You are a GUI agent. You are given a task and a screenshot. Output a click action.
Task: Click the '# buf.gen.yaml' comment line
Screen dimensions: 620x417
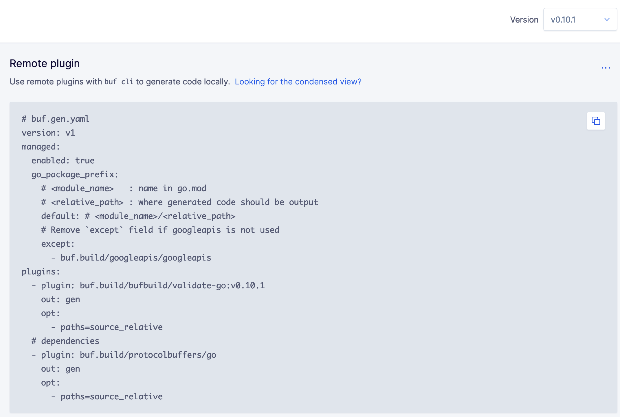click(55, 119)
